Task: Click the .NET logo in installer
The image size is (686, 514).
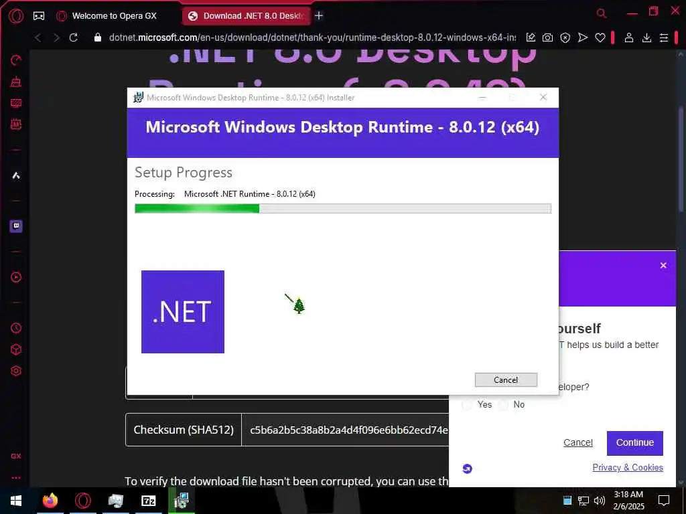Action: 183,312
